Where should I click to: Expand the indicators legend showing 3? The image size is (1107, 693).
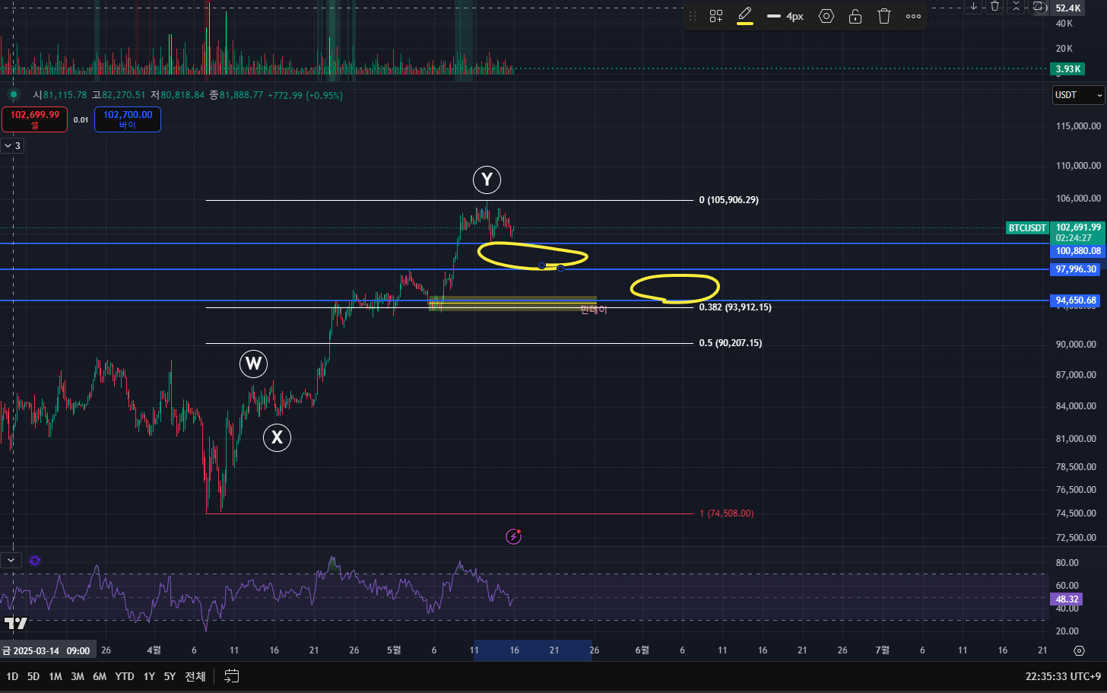click(x=12, y=145)
